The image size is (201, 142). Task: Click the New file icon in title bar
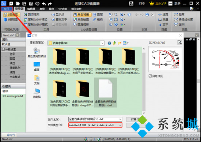[11, 3]
